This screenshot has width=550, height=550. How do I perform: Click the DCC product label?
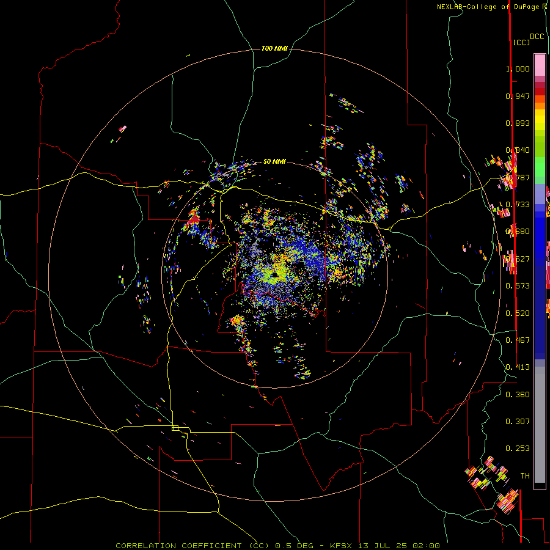537,37
